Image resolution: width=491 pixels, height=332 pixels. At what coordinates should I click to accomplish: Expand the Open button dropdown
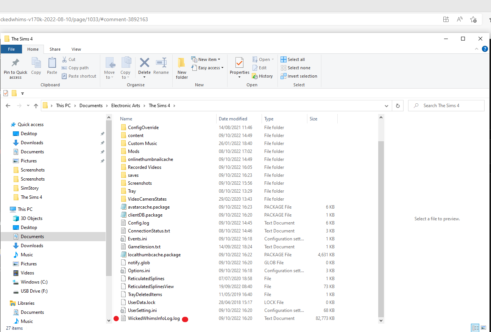click(273, 60)
